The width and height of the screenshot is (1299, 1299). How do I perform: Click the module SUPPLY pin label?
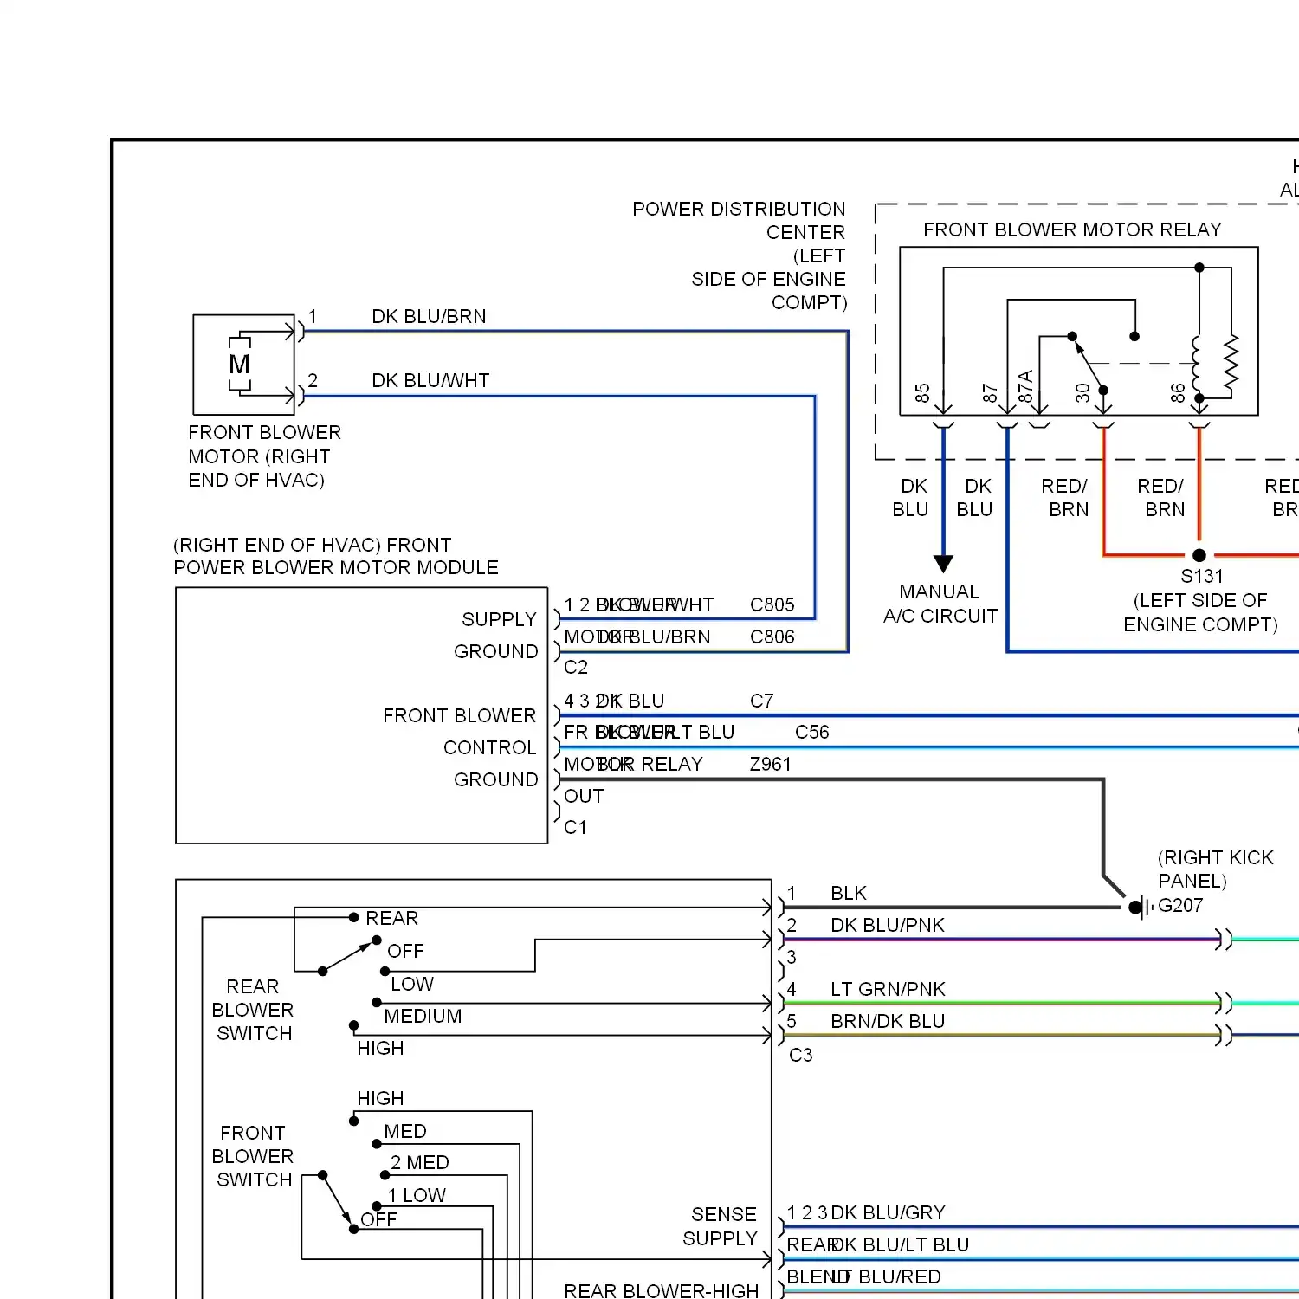[x=500, y=620]
